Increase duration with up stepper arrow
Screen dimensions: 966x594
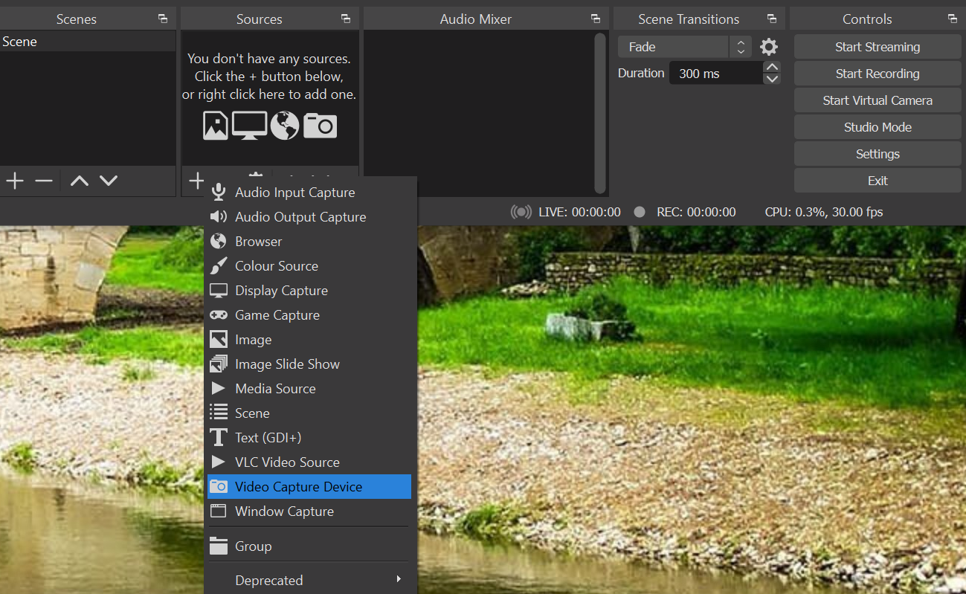point(772,68)
